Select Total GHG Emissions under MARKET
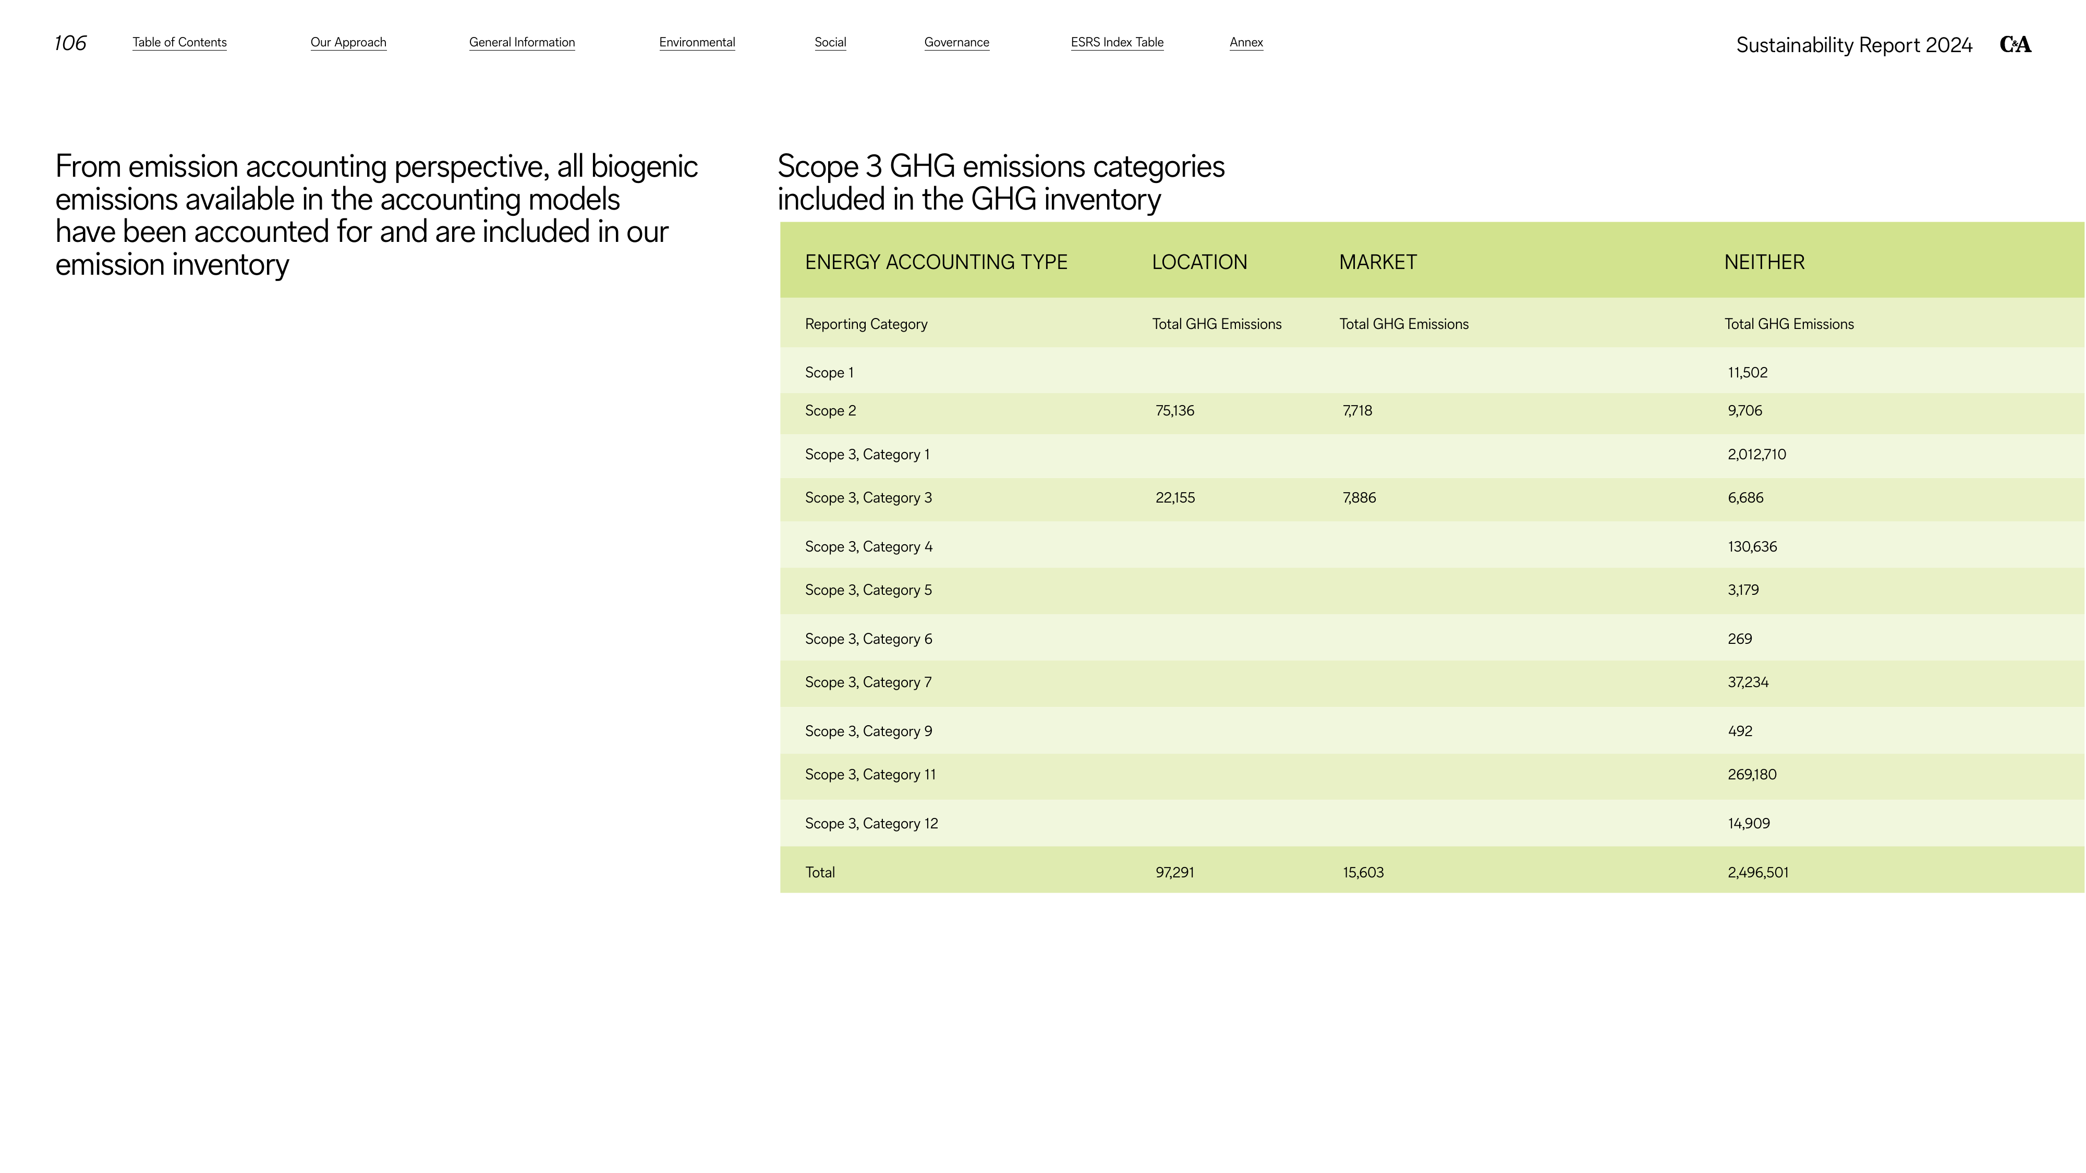 (x=1403, y=325)
